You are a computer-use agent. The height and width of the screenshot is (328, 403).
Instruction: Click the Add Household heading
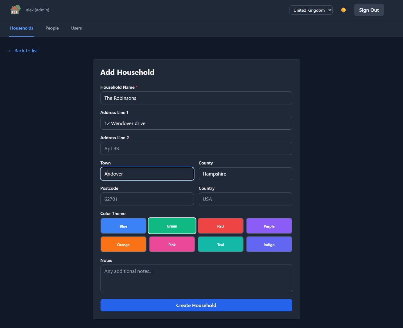click(127, 72)
